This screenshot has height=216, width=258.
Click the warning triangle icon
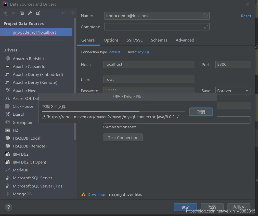(83, 195)
